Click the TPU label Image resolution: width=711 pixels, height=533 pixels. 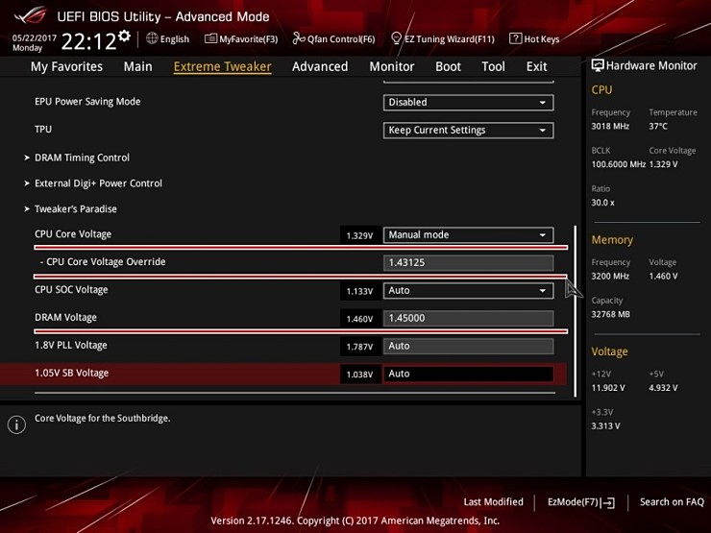(43, 130)
